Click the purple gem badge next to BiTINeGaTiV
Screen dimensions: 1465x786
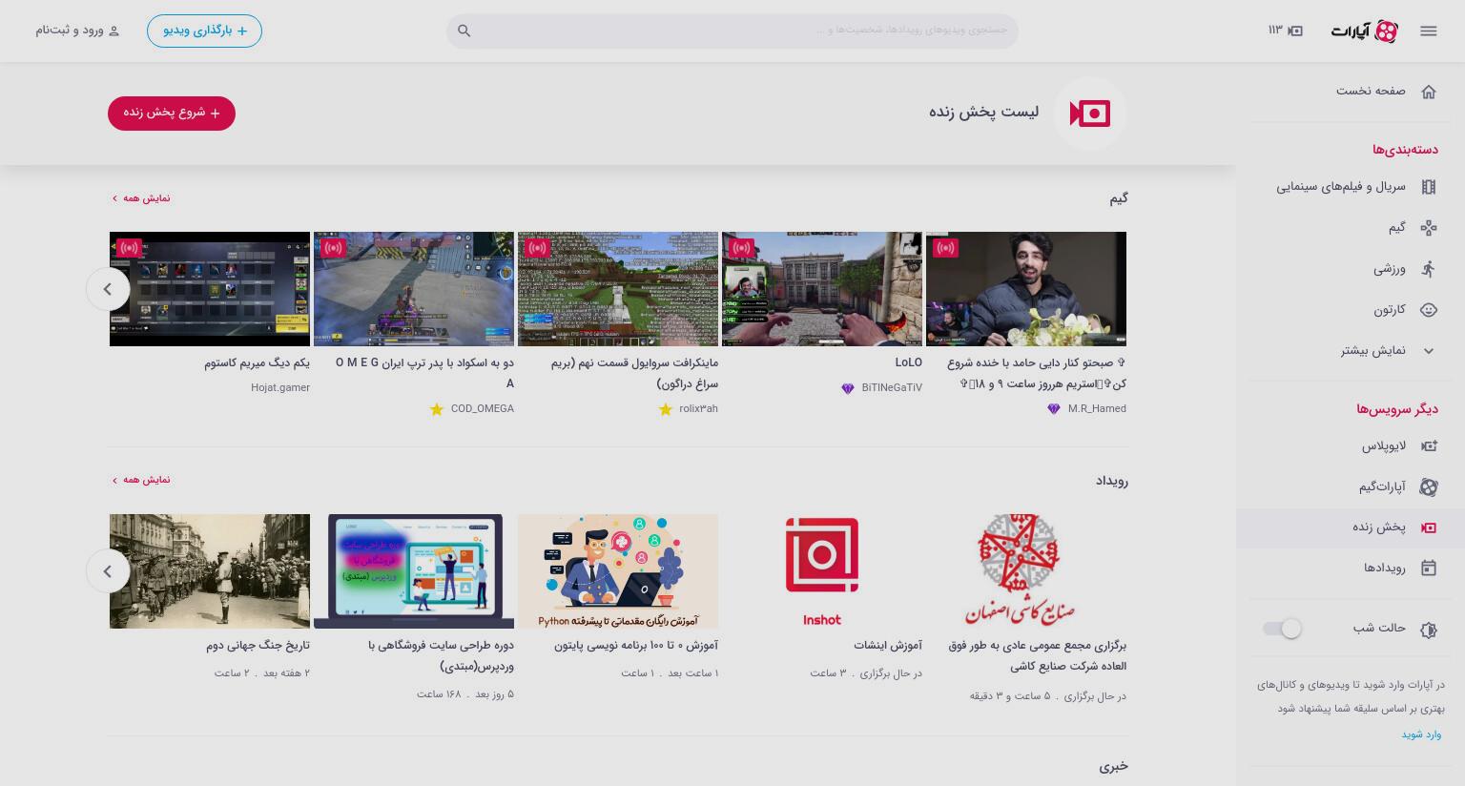tap(847, 388)
